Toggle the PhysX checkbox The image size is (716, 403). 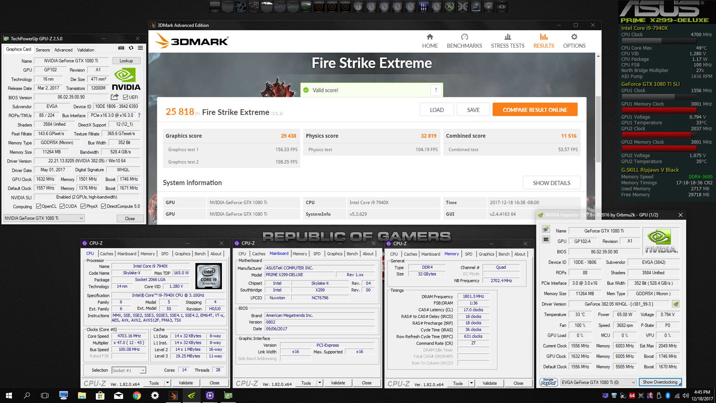coord(83,206)
